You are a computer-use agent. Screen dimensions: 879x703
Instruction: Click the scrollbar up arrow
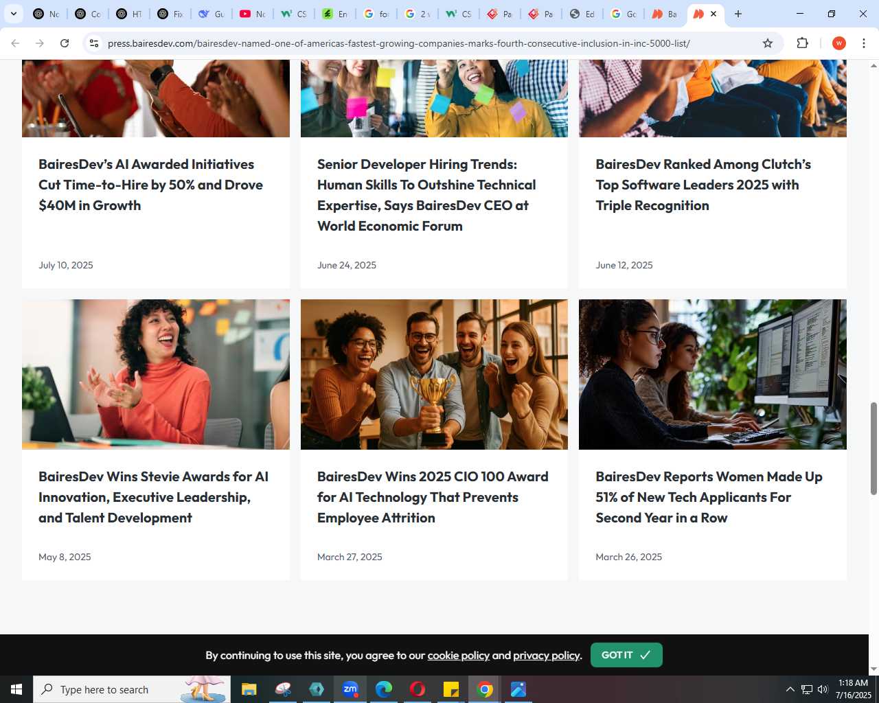[x=874, y=65]
